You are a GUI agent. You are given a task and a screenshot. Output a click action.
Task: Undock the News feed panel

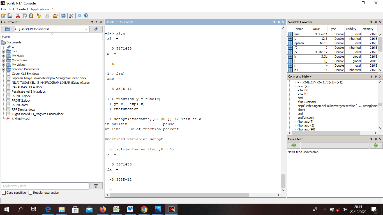click(376, 139)
